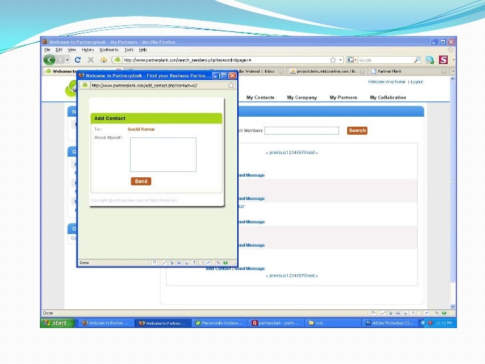Open the Bookmarks menu
The height and width of the screenshot is (364, 485).
point(109,50)
